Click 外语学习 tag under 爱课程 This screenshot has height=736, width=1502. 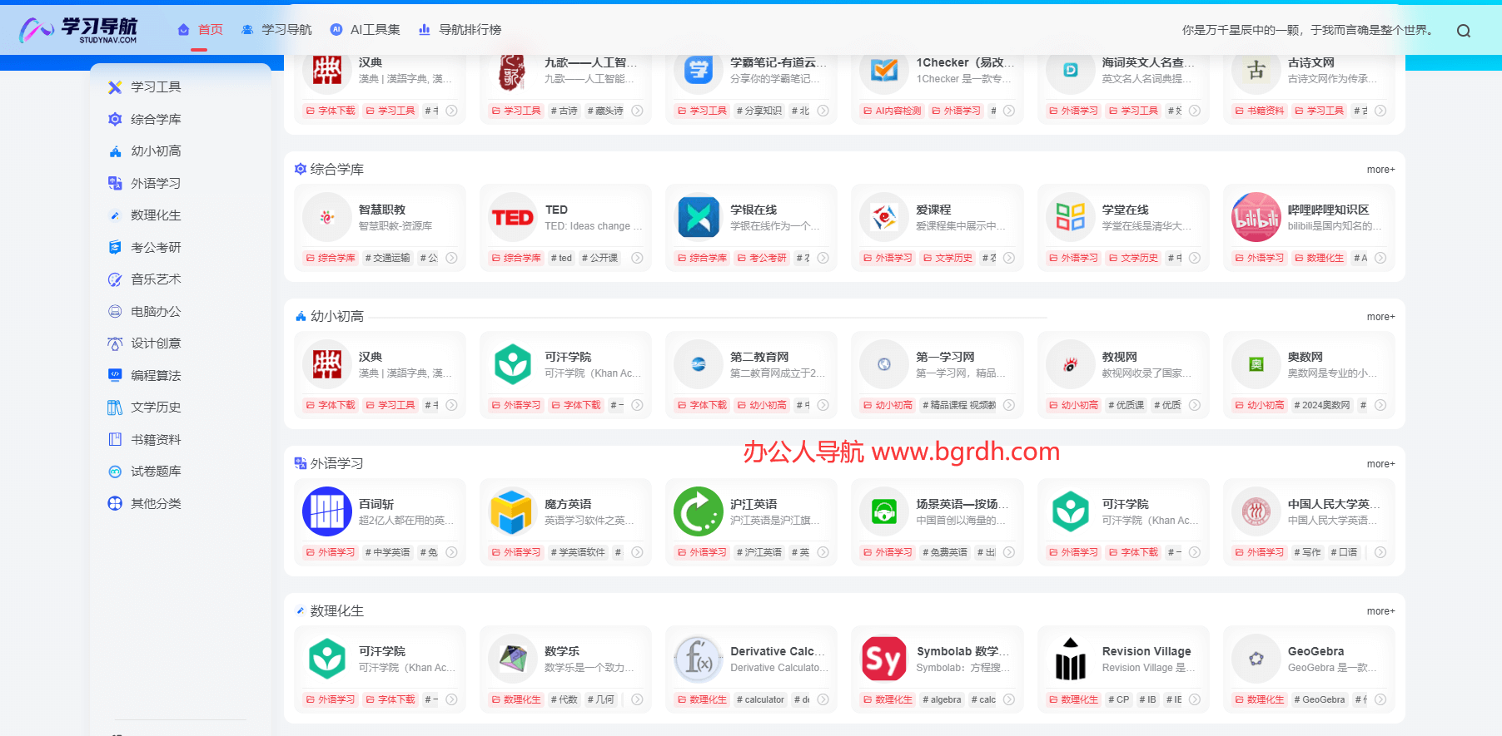tap(888, 259)
